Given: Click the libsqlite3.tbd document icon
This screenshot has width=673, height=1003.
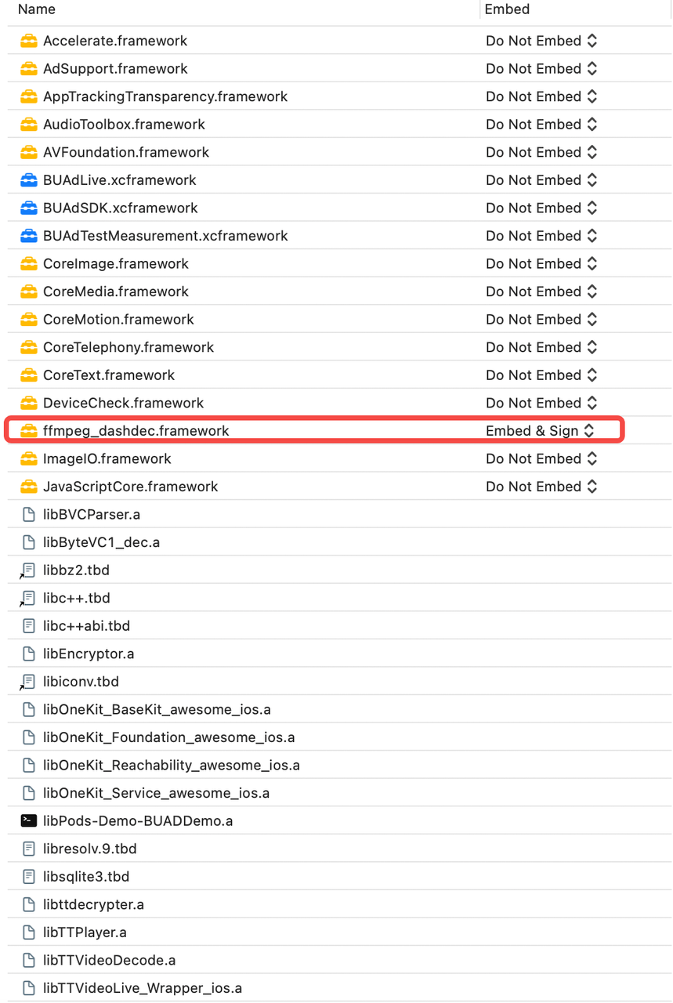Looking at the screenshot, I should tap(29, 877).
